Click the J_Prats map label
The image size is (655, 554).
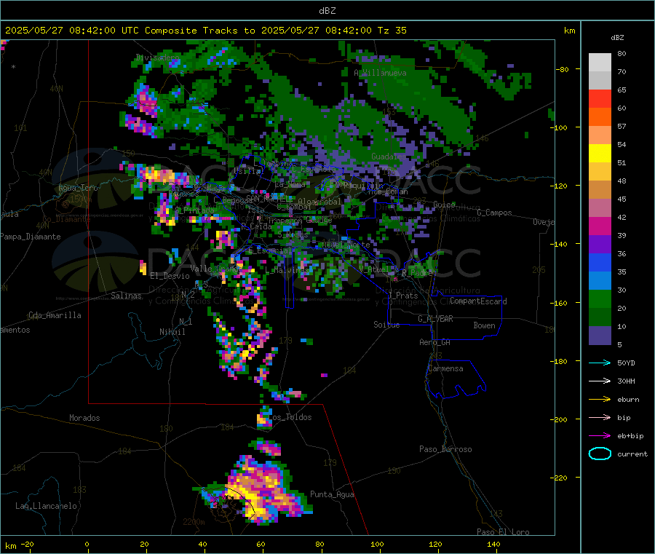tap(403, 296)
